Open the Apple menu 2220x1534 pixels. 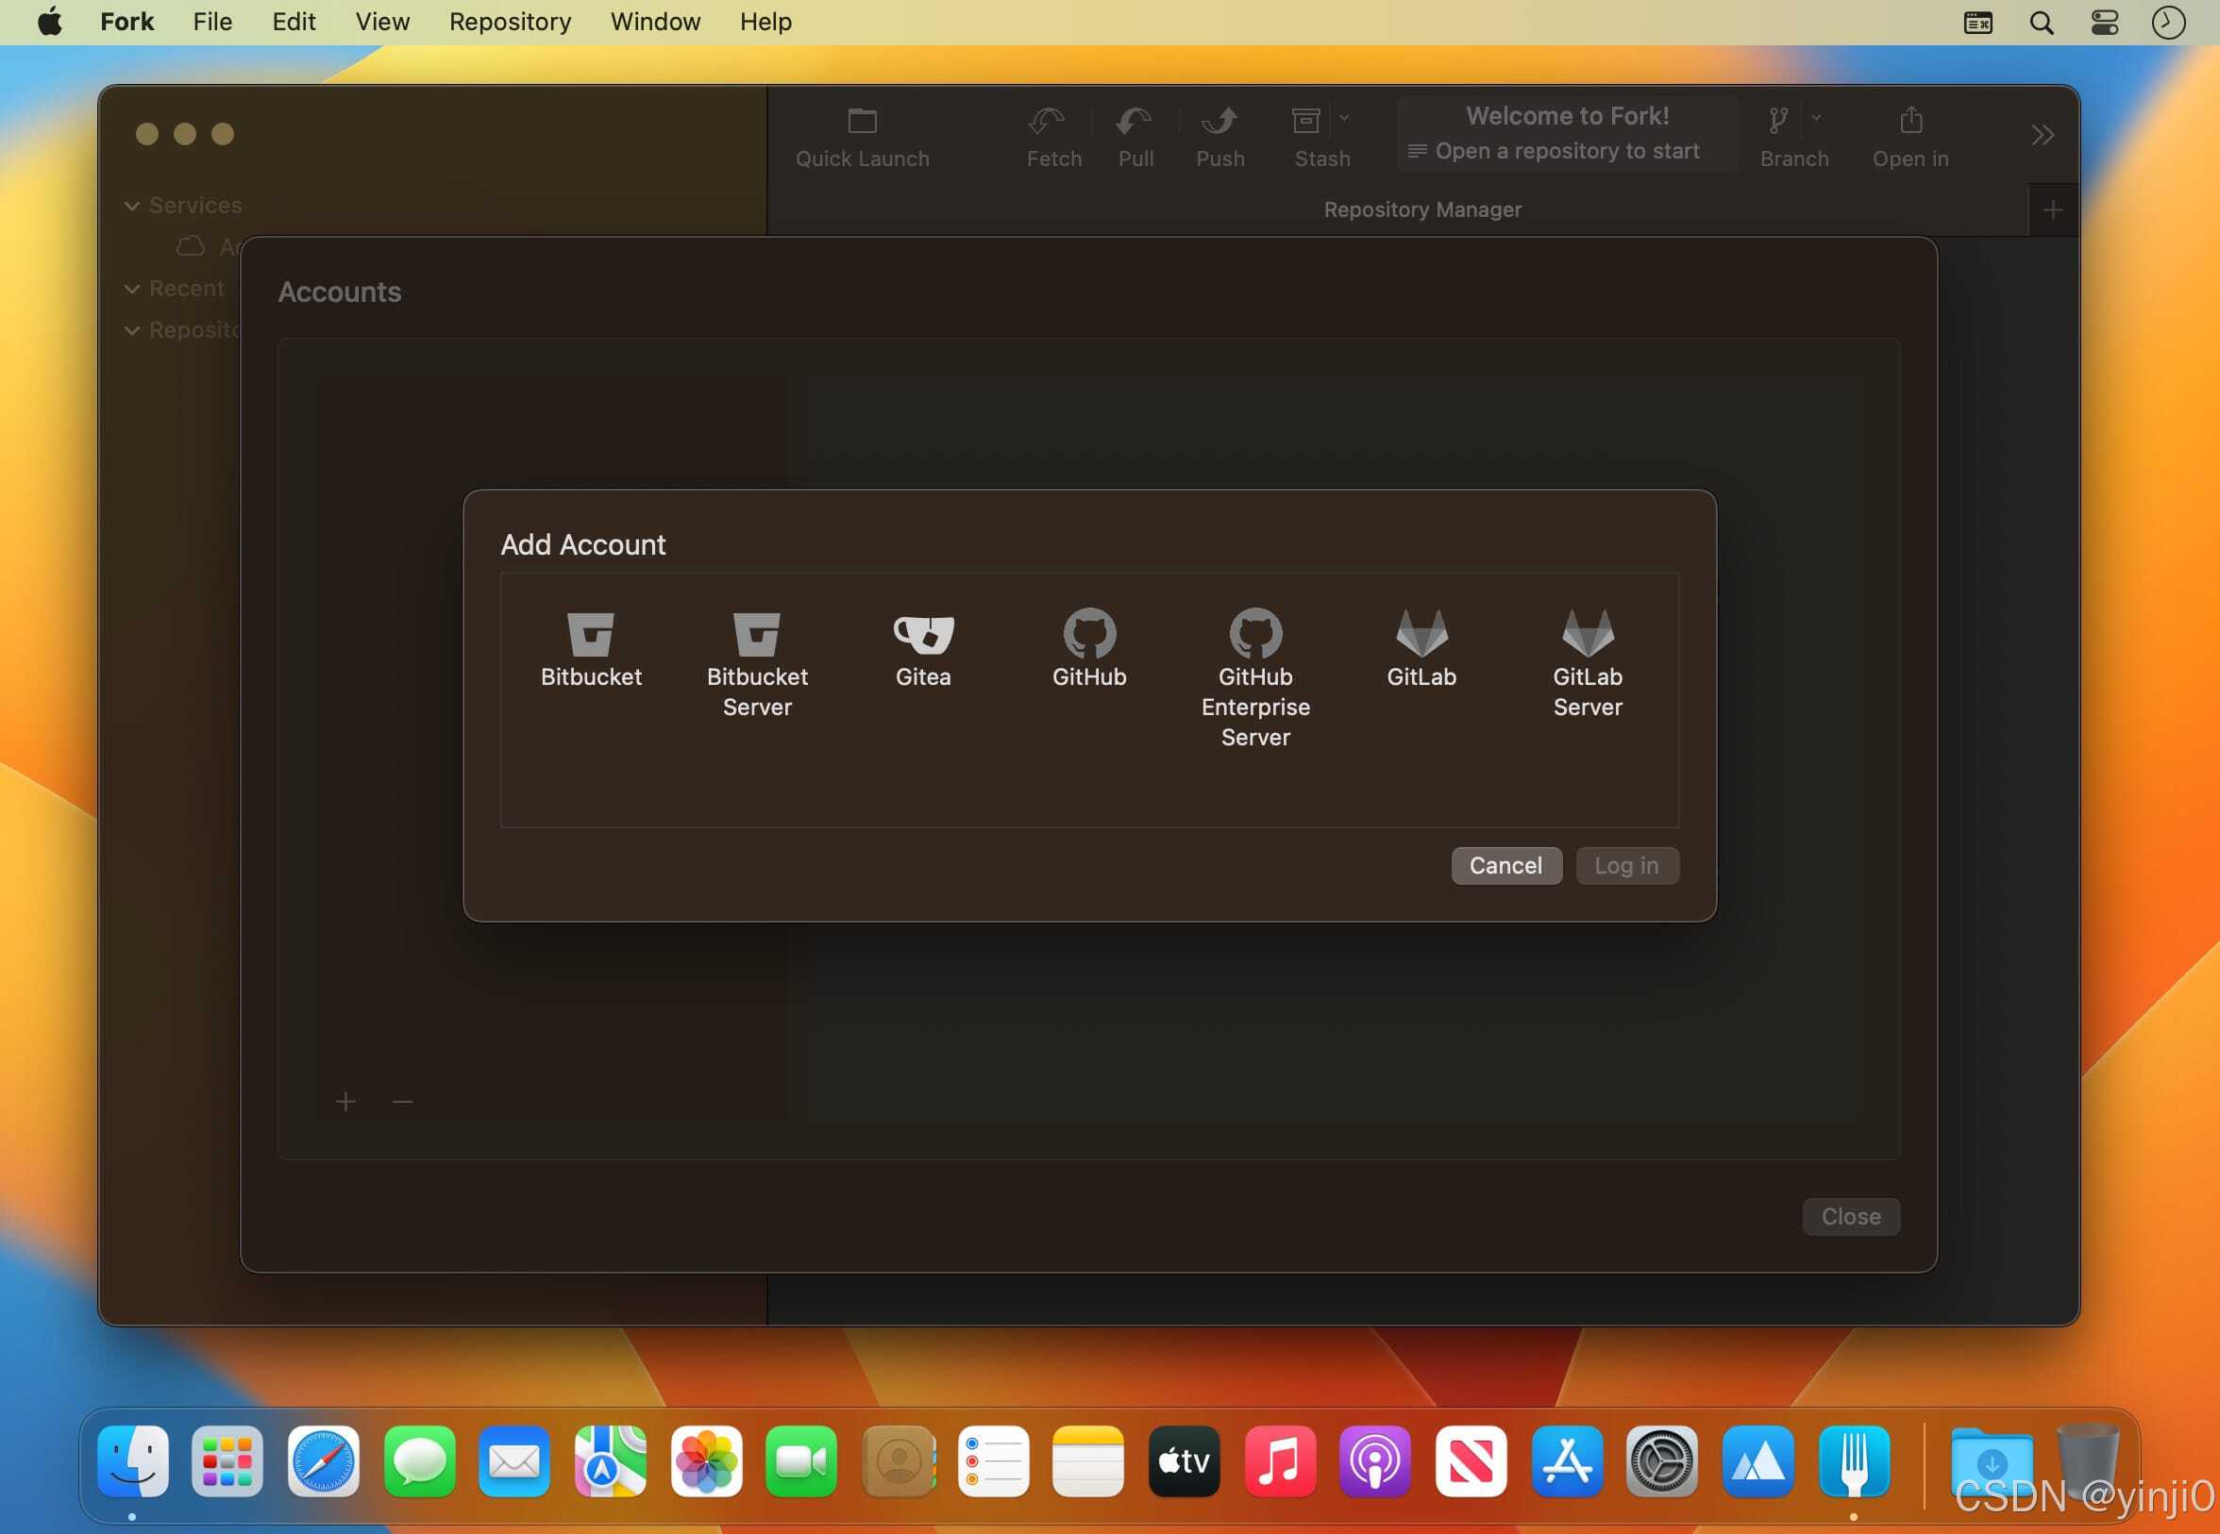50,21
